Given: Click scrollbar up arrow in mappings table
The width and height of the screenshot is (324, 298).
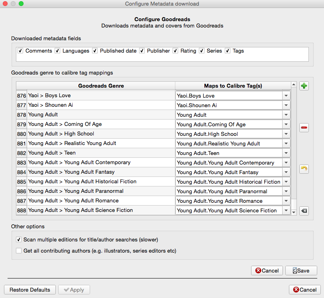Looking at the screenshot, I should (294, 84).
